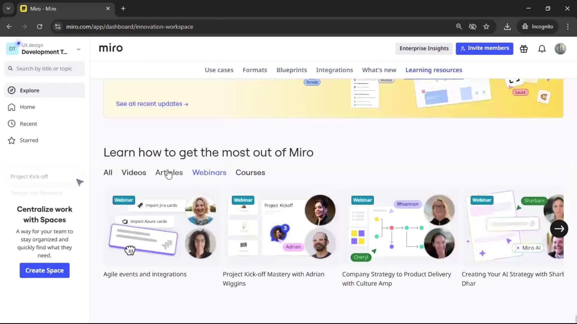Click the Starred star icon
This screenshot has width=577, height=324.
[x=11, y=140]
